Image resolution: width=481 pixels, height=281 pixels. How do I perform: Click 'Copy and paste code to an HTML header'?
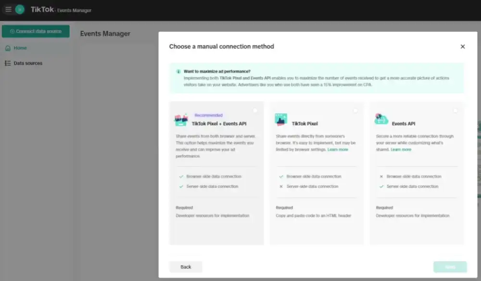pos(313,216)
